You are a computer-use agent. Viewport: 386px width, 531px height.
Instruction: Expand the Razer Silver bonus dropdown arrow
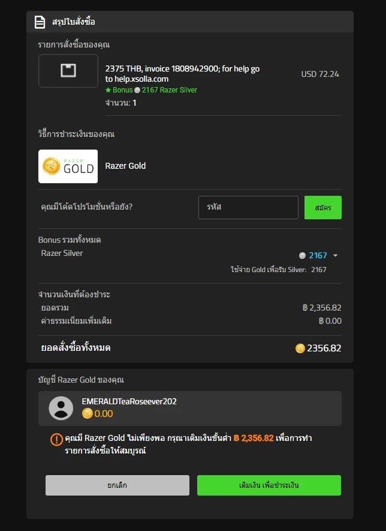(x=335, y=256)
